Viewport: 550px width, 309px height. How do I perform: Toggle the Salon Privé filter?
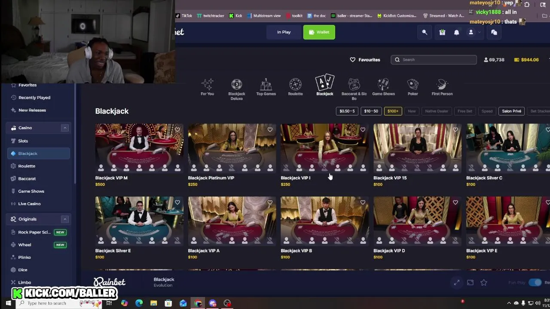point(512,111)
